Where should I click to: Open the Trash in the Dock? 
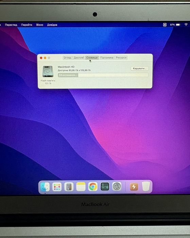(x=146, y=186)
